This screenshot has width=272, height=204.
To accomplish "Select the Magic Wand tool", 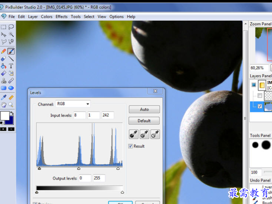I will (x=11, y=34).
